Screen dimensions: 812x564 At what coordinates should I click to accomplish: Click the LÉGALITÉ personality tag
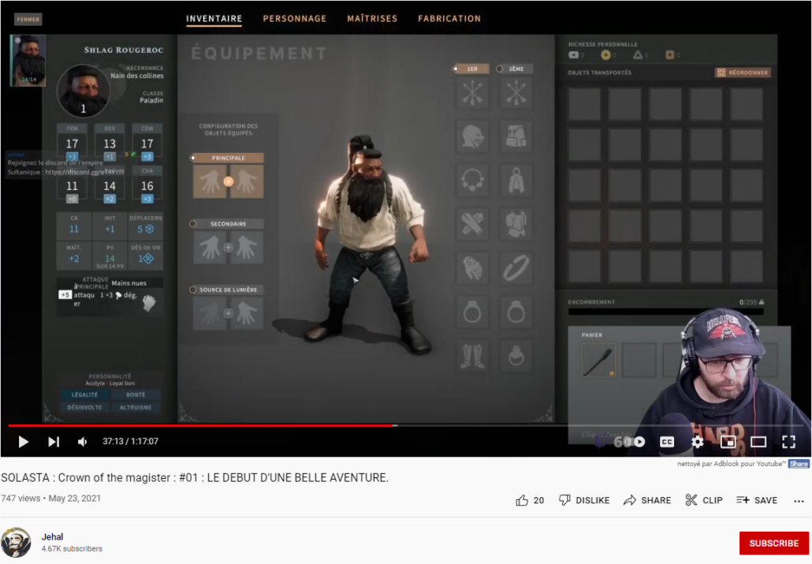tap(84, 395)
